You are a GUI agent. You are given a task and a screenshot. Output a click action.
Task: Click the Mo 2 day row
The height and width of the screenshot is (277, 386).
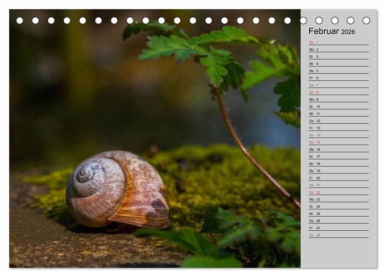pyautogui.click(x=338, y=50)
